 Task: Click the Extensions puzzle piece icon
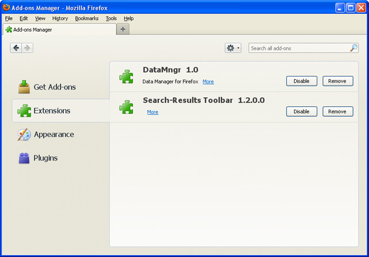click(x=24, y=110)
